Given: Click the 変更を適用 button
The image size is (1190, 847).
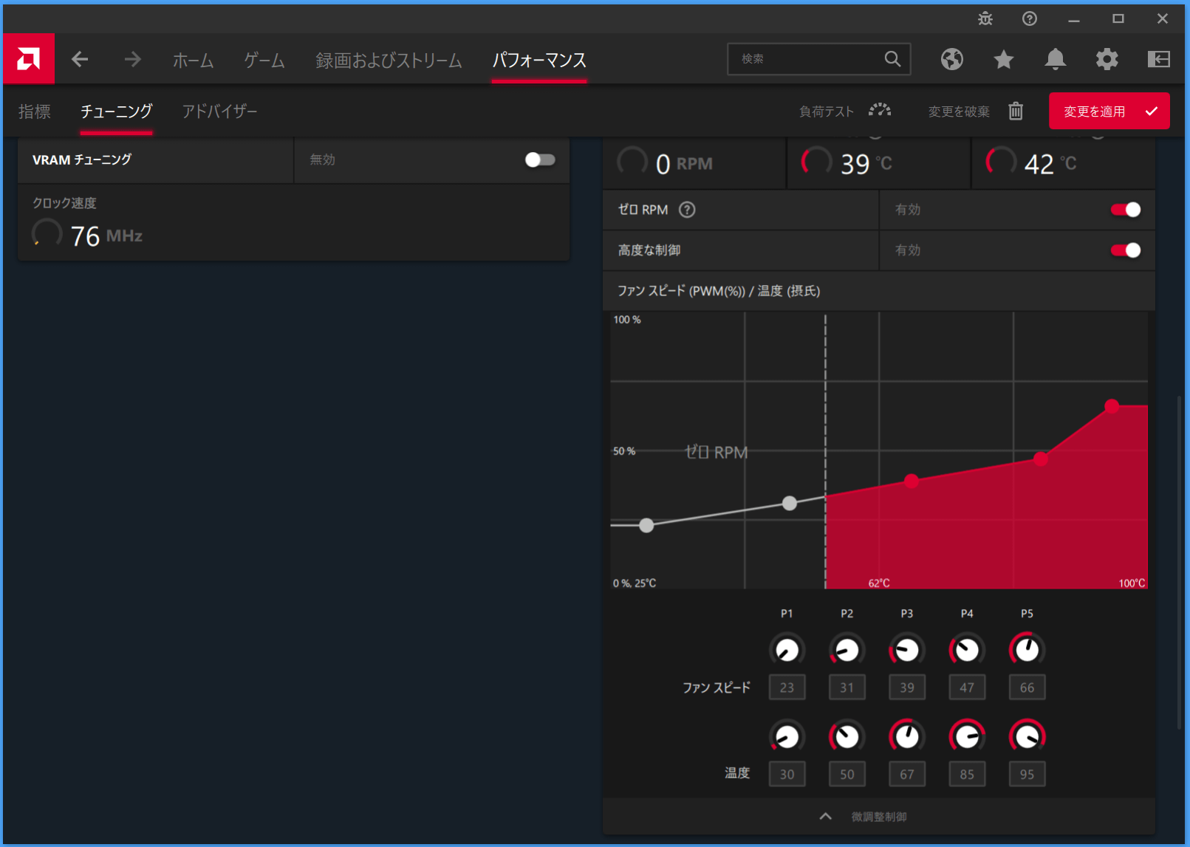Looking at the screenshot, I should point(1109,111).
